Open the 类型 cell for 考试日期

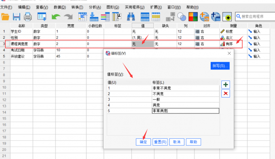44,50
